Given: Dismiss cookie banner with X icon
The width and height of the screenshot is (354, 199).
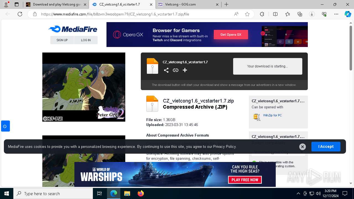Looking at the screenshot, I should 303,147.
